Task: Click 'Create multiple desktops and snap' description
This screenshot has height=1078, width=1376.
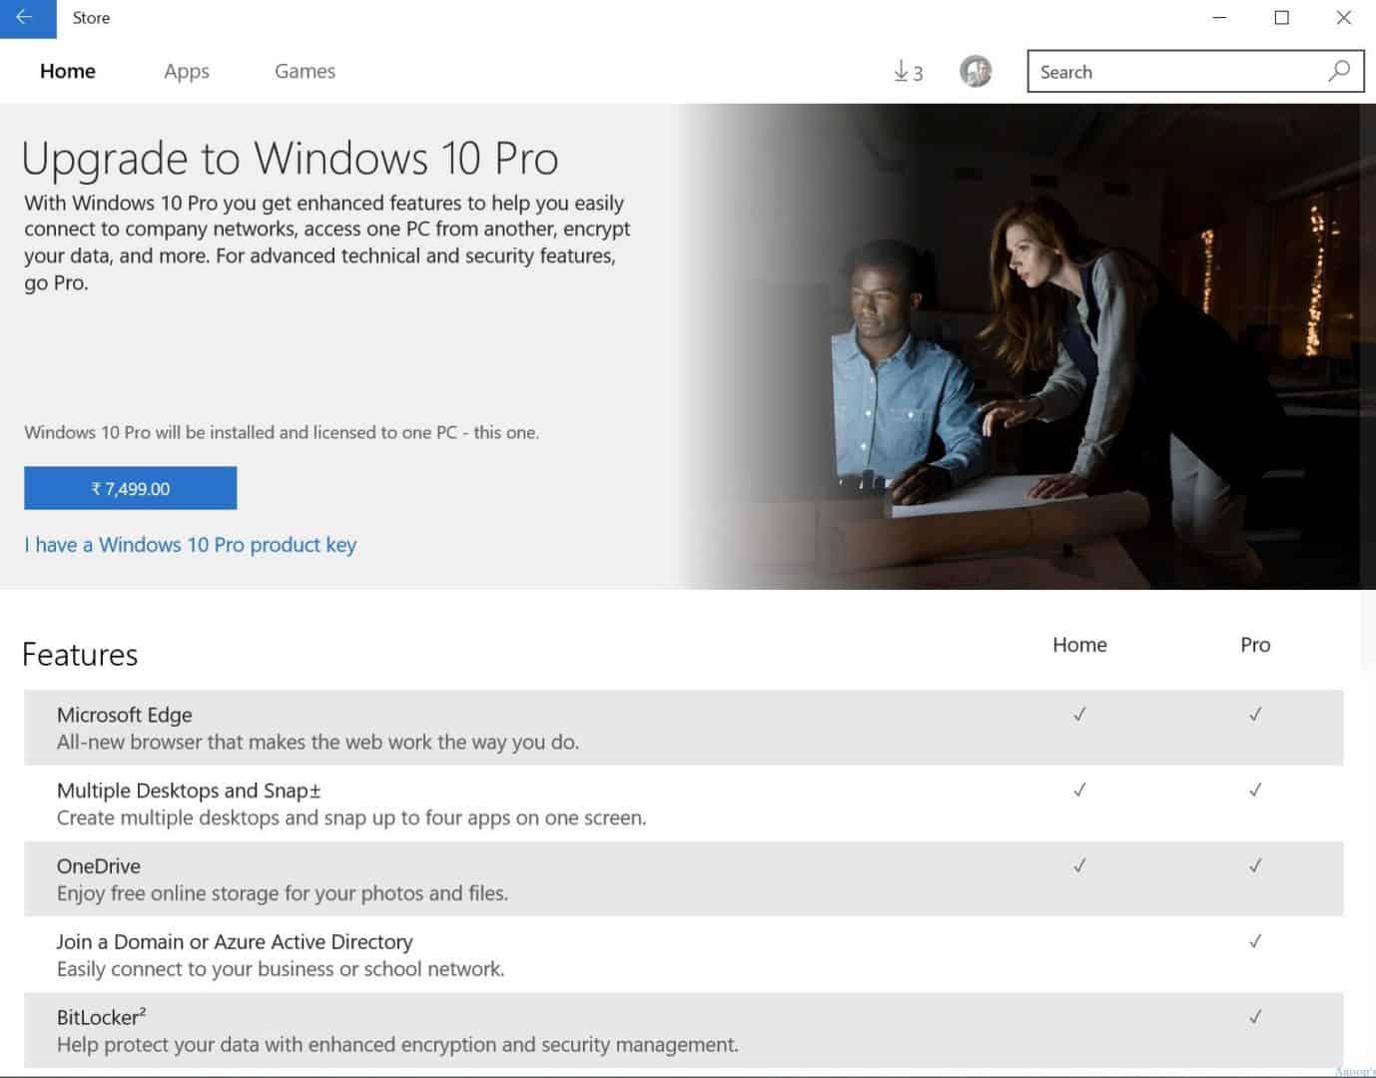Action: (351, 817)
